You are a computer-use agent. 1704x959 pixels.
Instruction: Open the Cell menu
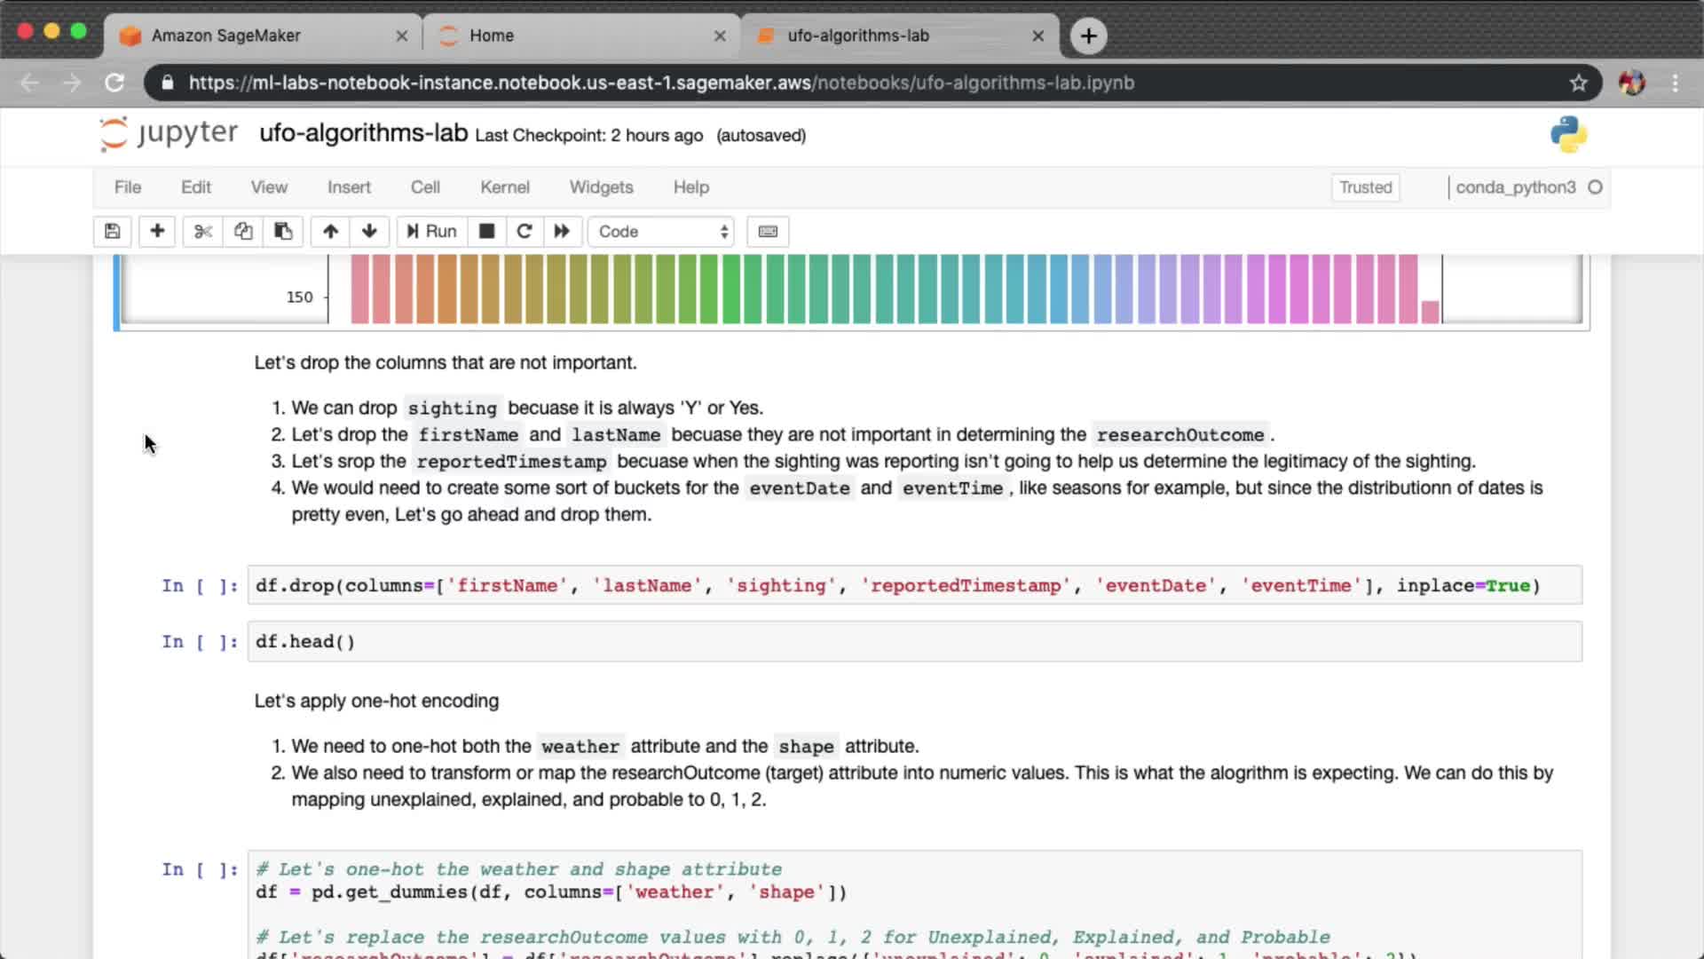click(x=425, y=187)
